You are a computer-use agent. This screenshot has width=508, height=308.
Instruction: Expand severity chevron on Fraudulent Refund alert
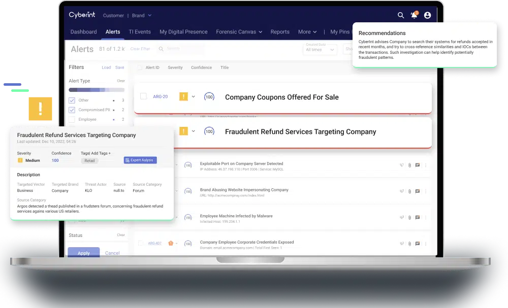(x=193, y=131)
